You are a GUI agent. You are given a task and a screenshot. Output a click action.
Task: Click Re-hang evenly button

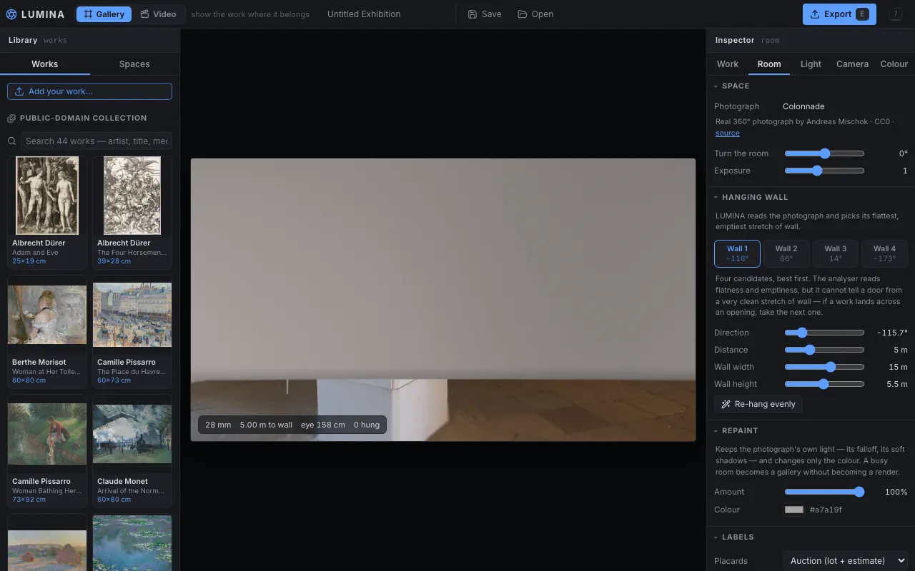[758, 404]
